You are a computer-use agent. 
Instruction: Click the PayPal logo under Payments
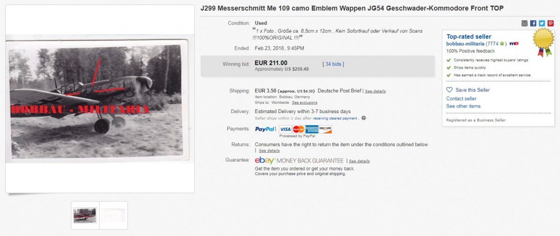click(265, 129)
